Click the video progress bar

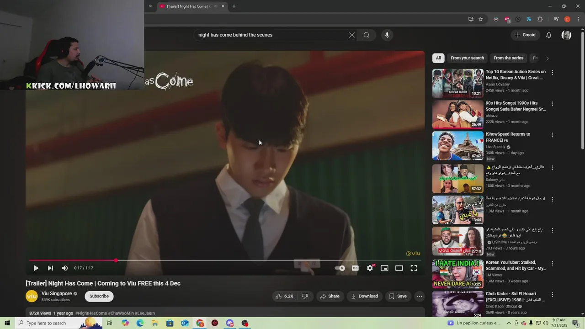(x=225, y=260)
